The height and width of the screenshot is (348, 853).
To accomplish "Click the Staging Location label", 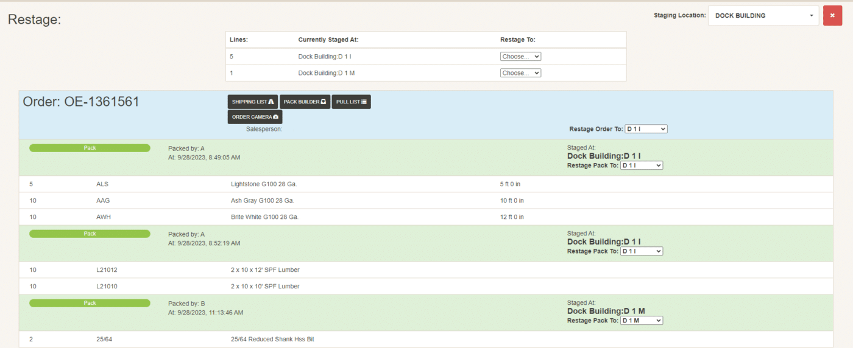I will [x=679, y=15].
